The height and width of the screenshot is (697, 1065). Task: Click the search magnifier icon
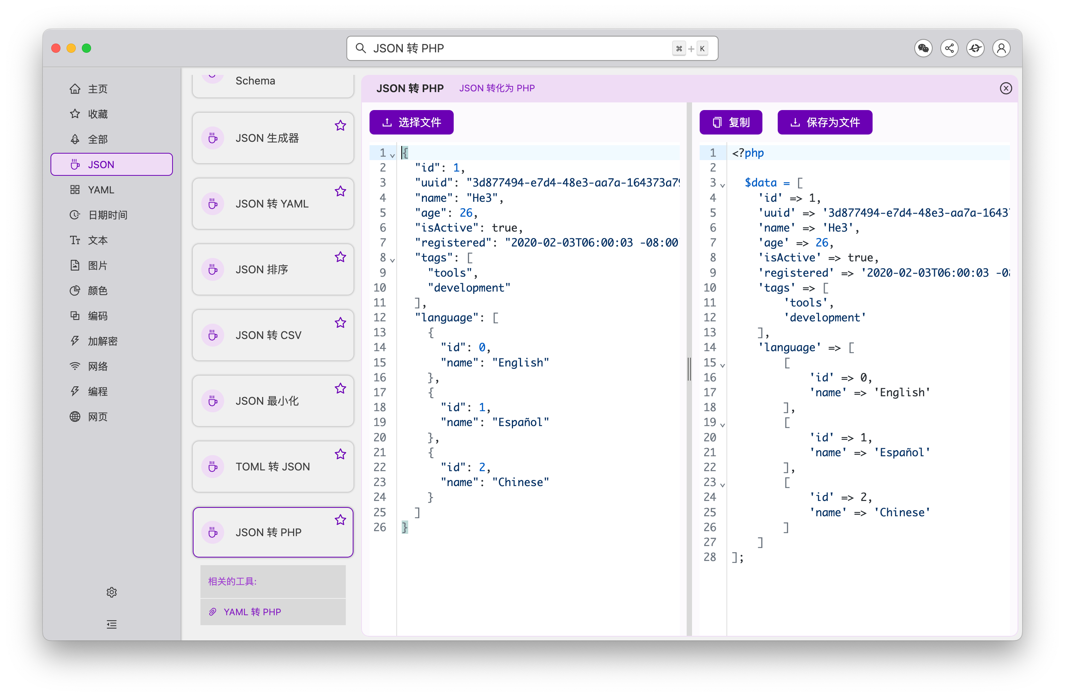[361, 48]
